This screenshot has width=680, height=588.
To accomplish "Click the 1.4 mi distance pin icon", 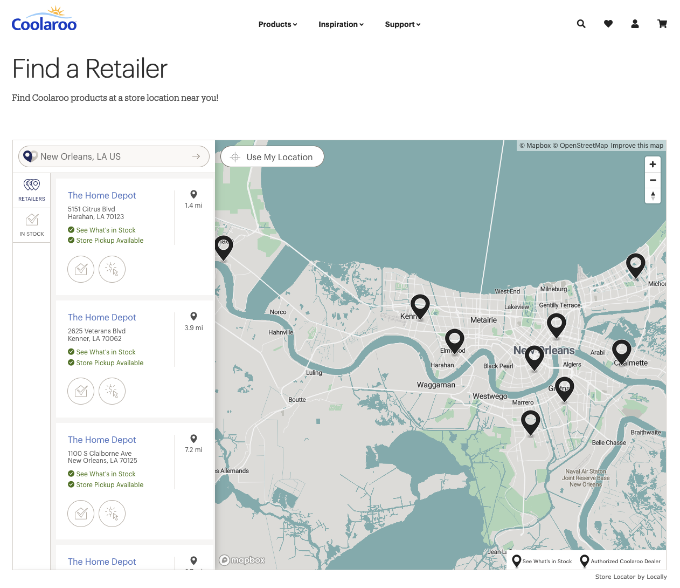I will click(x=193, y=194).
